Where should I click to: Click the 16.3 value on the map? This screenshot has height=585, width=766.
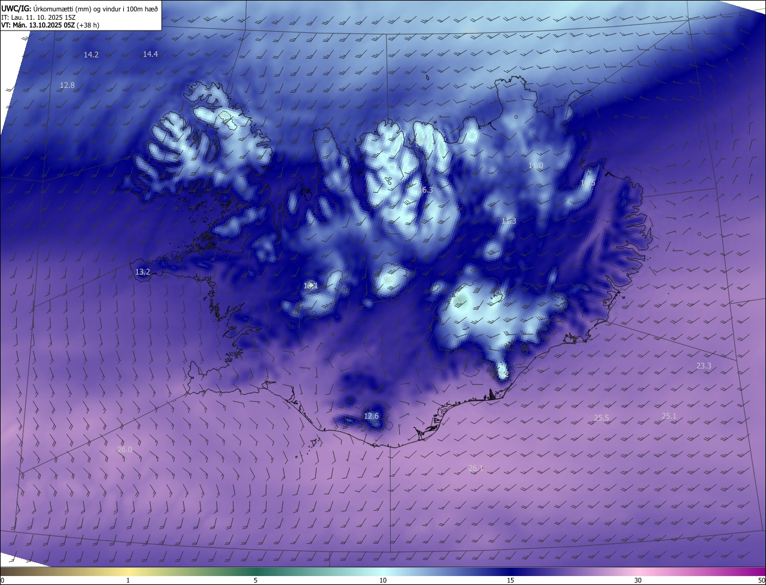(x=425, y=190)
